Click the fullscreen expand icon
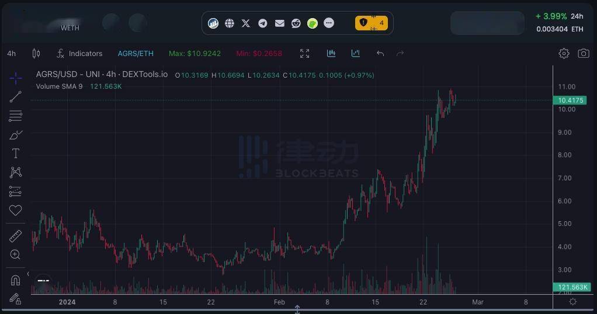 click(x=304, y=54)
